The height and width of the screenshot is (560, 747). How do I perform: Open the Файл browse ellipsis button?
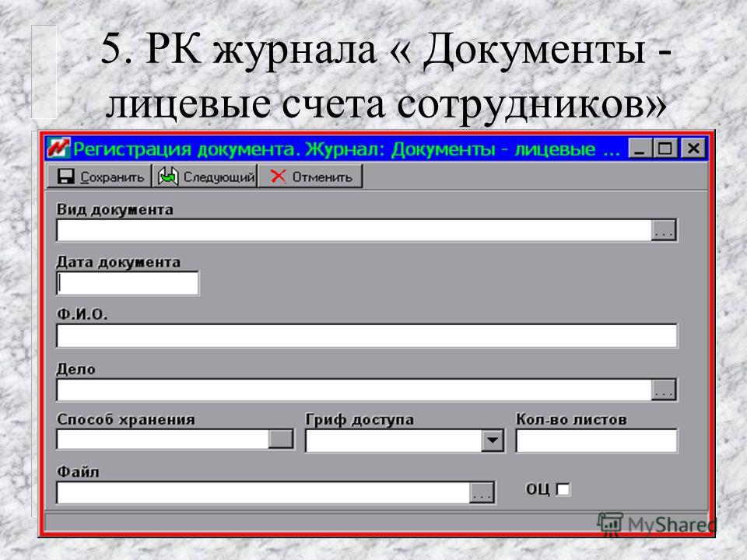[482, 493]
